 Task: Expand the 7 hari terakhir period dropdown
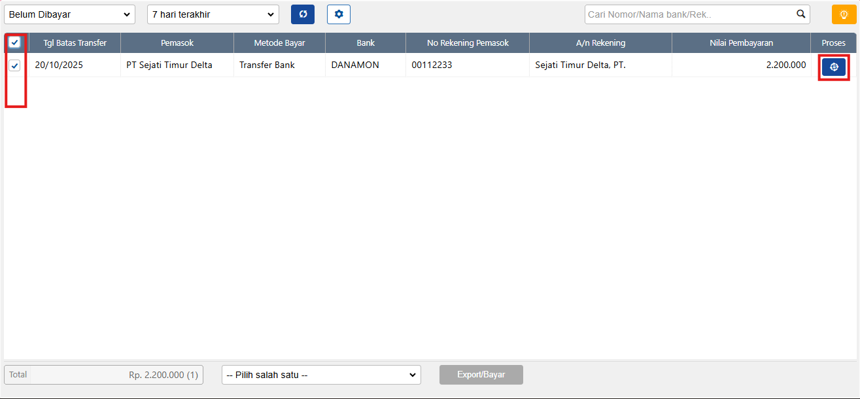pyautogui.click(x=213, y=14)
